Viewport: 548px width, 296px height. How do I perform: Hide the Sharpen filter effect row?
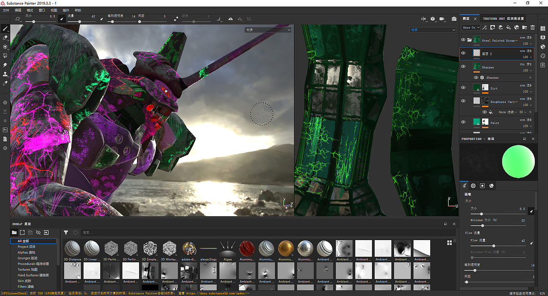[x=476, y=78]
